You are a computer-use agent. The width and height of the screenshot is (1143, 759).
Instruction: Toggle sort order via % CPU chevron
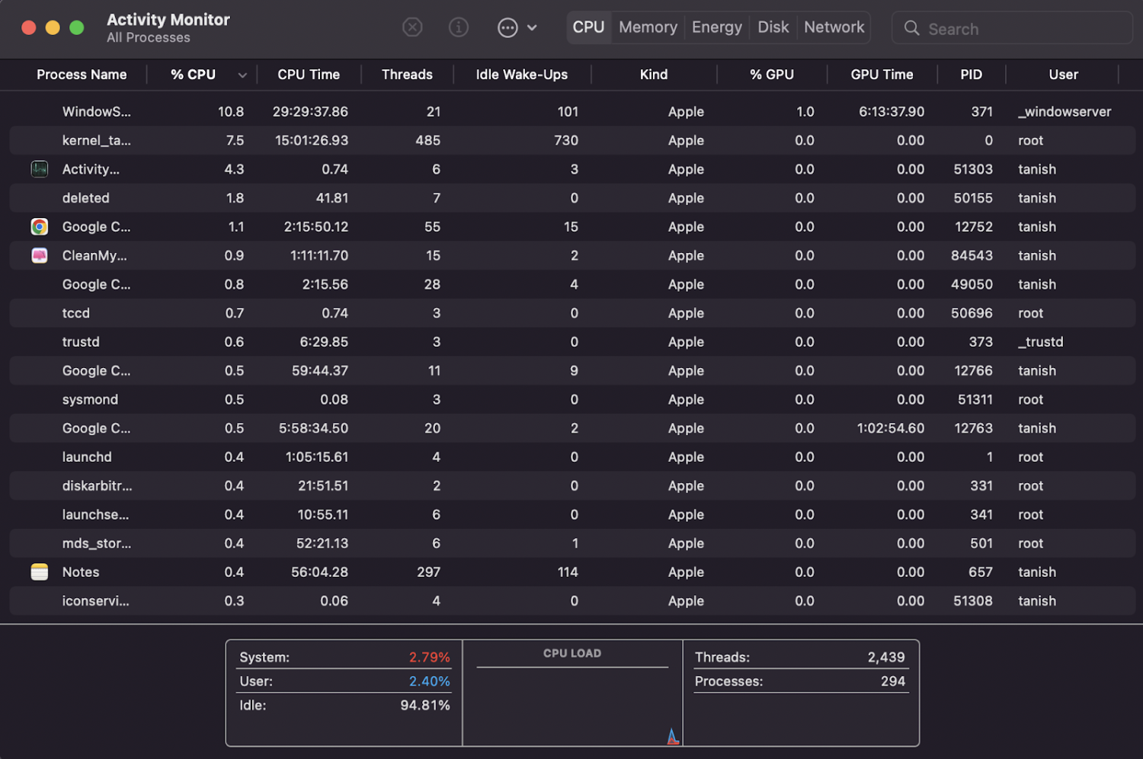pos(242,75)
